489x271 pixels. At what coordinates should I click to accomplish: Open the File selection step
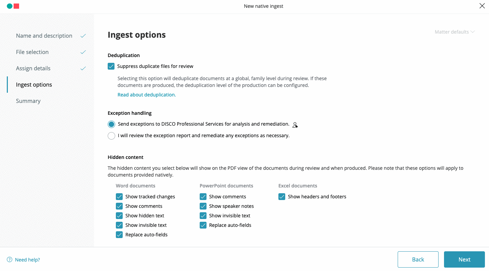tap(32, 52)
